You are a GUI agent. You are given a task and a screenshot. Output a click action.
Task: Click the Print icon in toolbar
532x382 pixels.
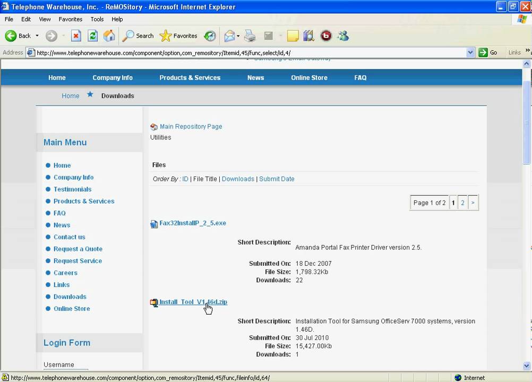250,36
